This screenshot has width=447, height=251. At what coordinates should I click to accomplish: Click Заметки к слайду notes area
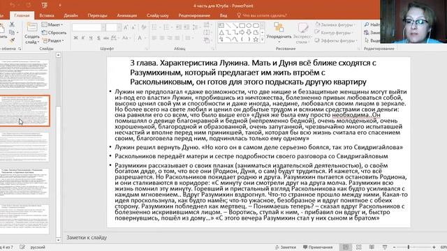(x=87, y=237)
